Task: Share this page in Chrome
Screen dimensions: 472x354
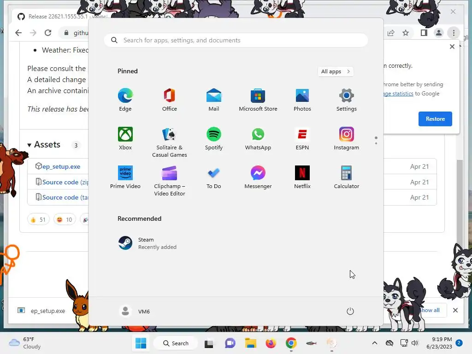Action: click(391, 33)
